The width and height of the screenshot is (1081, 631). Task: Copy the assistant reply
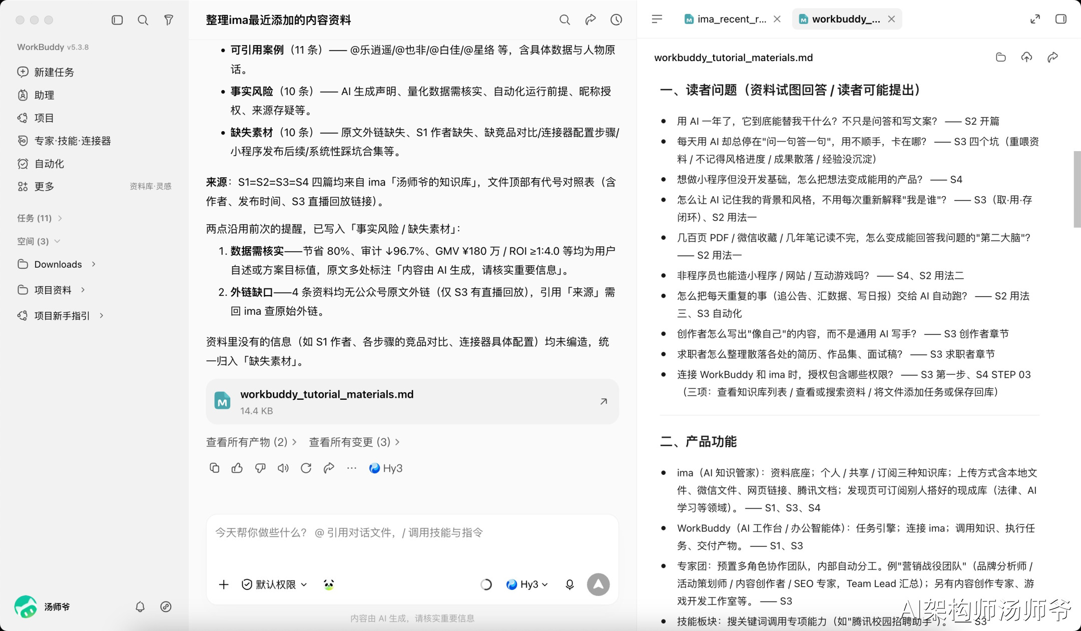[214, 468]
